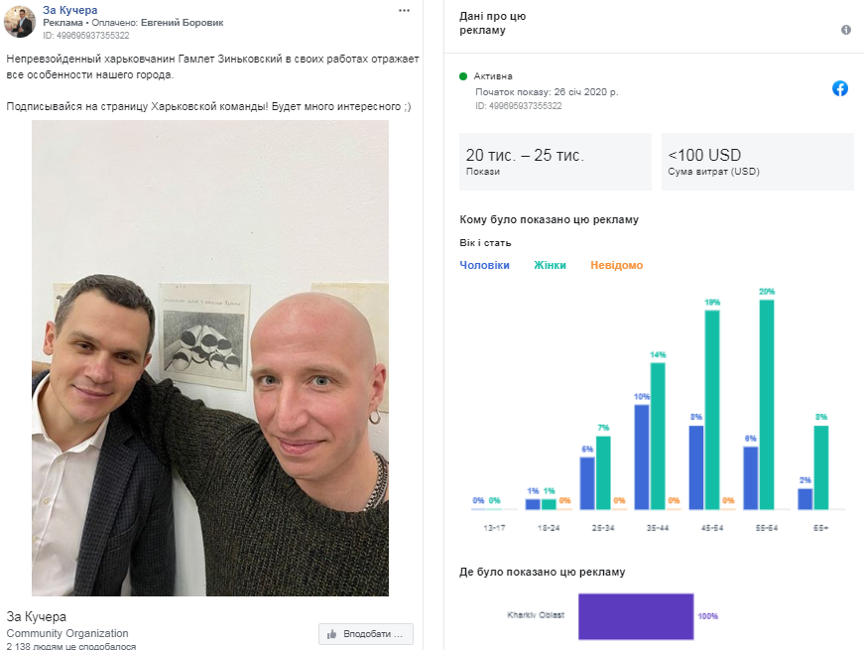This screenshot has width=864, height=650.
Task: Click the За Кучера profile avatar
Action: click(x=20, y=22)
